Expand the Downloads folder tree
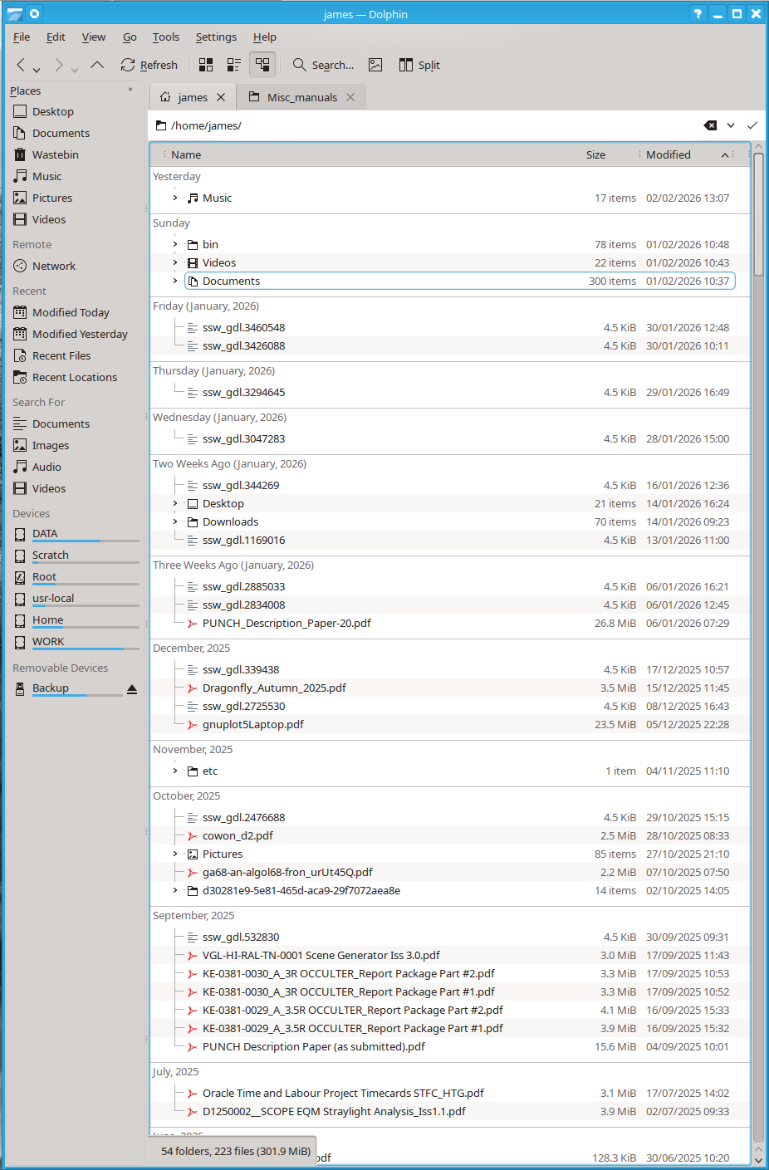769x1170 pixels. tap(175, 522)
